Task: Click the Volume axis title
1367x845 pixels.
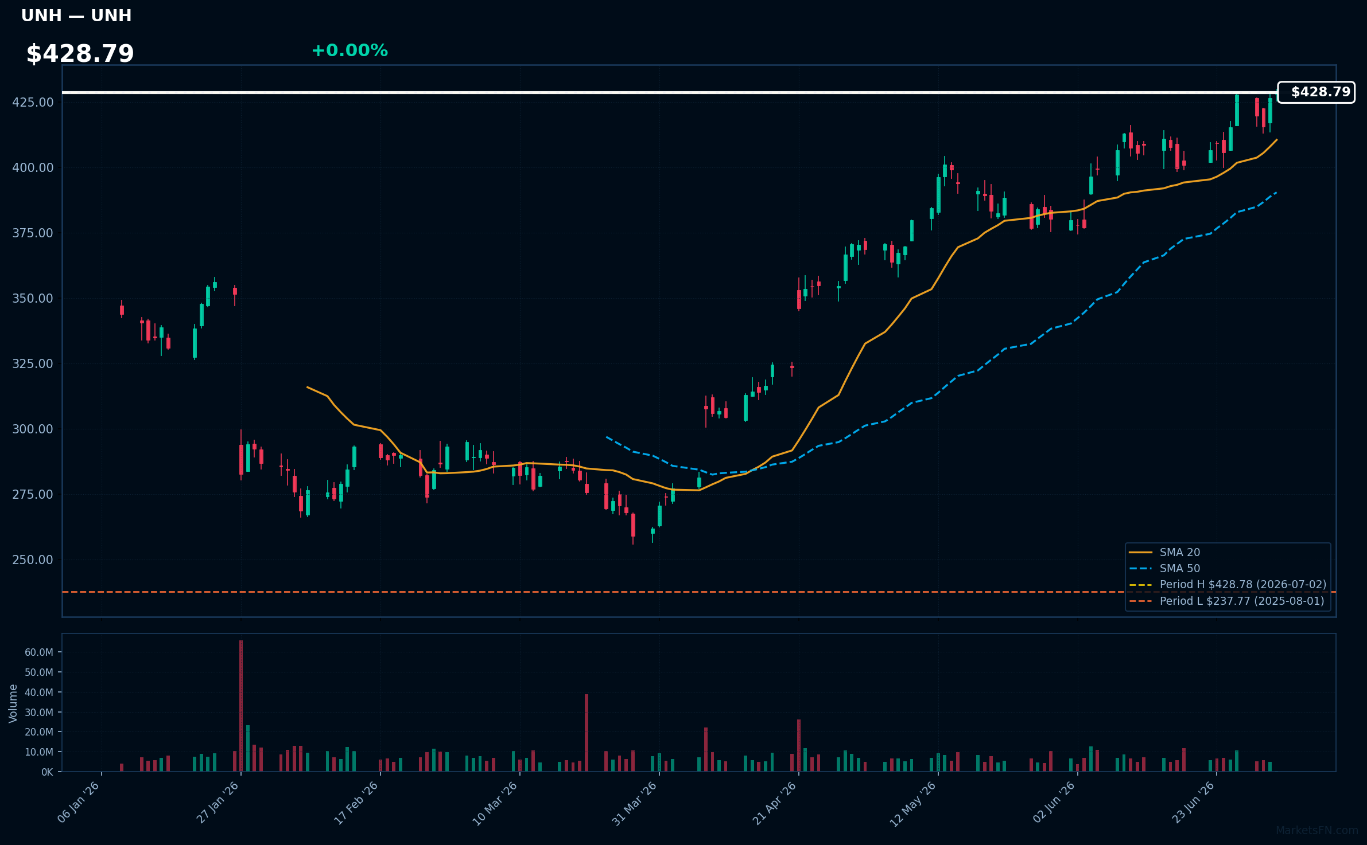Action: tap(13, 703)
